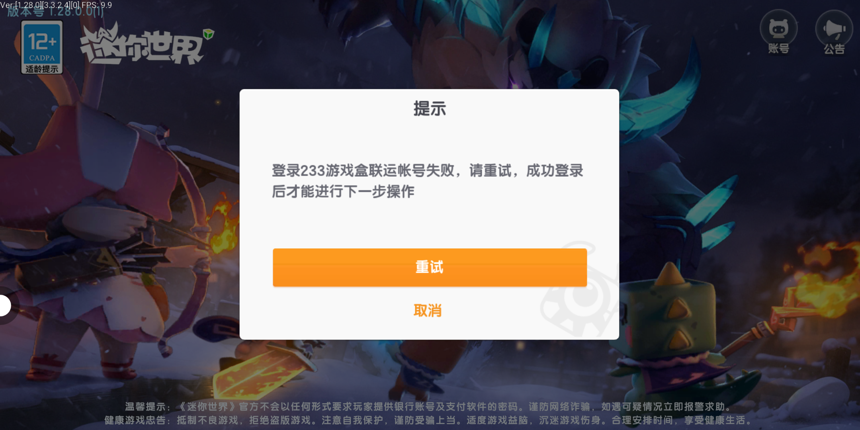Open the 账号 account icon
This screenshot has width=860, height=430.
click(x=778, y=32)
